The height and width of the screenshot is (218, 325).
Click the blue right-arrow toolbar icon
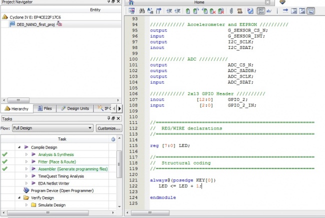point(285,10)
